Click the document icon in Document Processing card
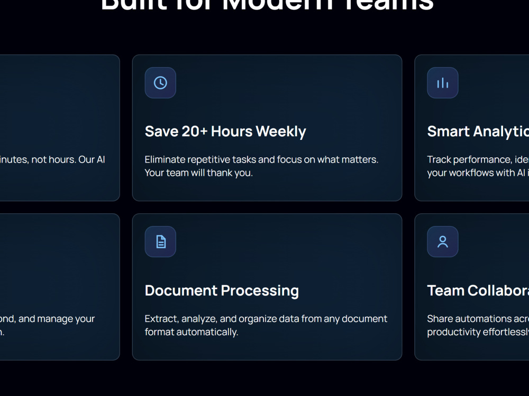Screen dimensions: 529x396 click(161, 242)
